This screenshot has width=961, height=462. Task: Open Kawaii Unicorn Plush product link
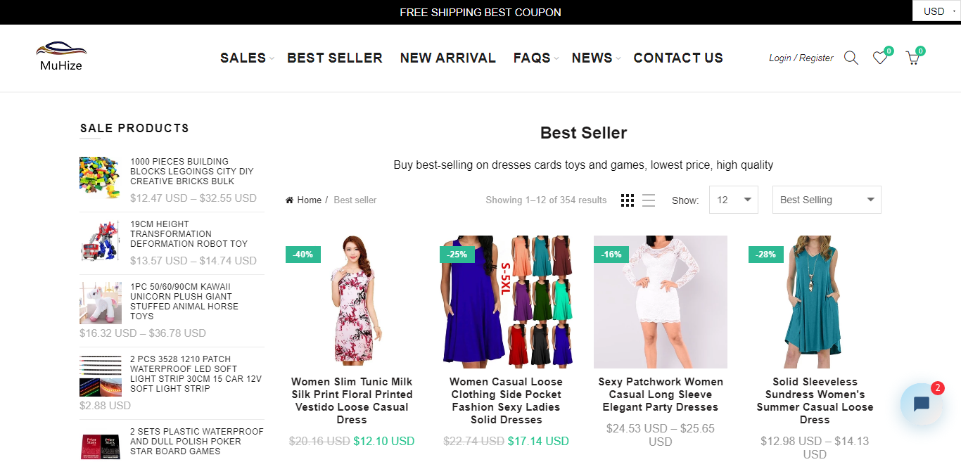(x=184, y=301)
